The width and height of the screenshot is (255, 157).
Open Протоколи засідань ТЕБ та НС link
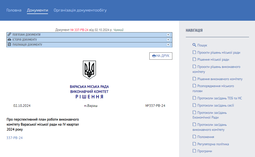click(x=220, y=98)
